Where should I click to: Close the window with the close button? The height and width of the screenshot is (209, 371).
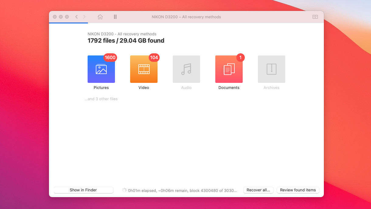55,17
